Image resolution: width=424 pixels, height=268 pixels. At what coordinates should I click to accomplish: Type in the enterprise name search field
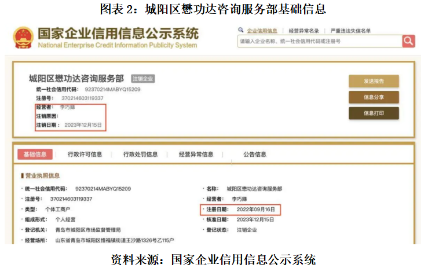[319, 41]
